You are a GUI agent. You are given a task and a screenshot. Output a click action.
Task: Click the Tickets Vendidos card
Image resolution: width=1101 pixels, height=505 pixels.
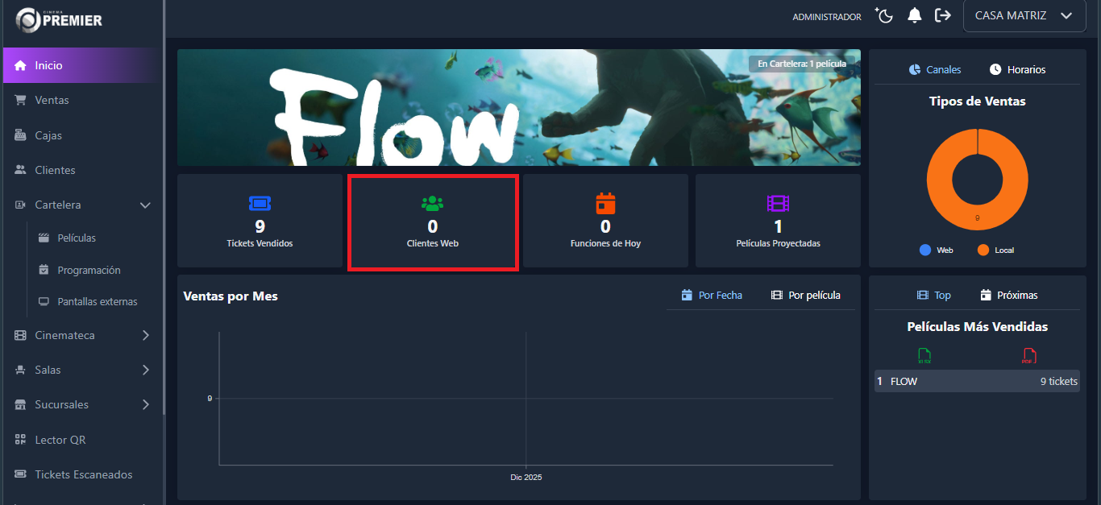[260, 221]
